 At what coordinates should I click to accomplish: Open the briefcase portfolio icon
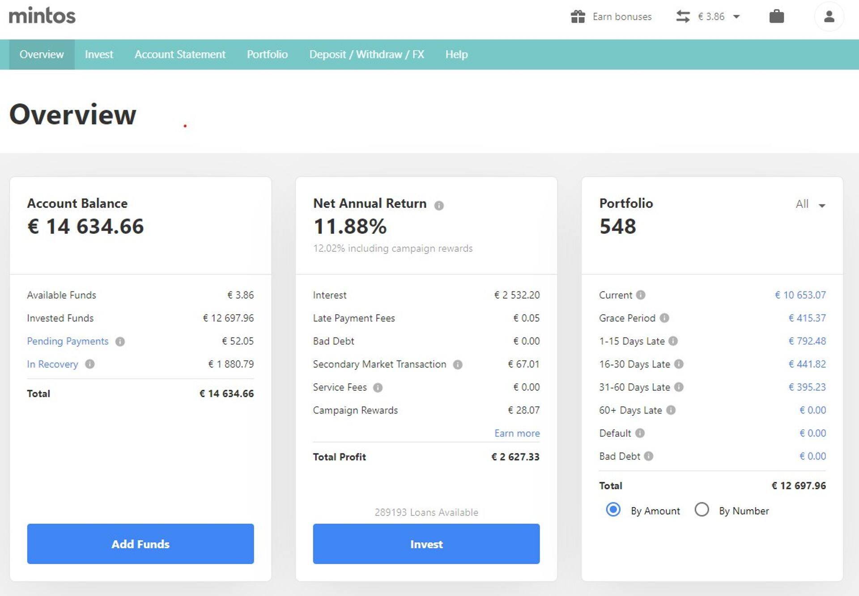click(x=776, y=17)
